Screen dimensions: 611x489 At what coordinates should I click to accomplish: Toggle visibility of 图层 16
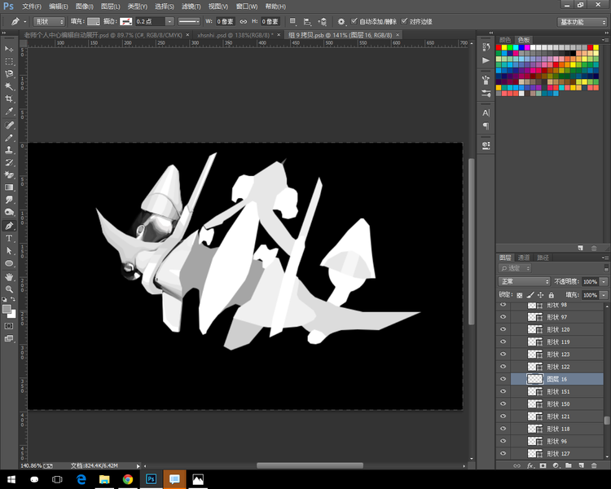click(x=503, y=379)
